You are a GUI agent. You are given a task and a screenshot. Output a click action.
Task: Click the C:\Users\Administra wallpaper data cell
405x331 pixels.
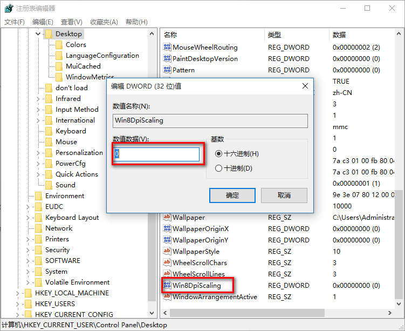coord(363,218)
